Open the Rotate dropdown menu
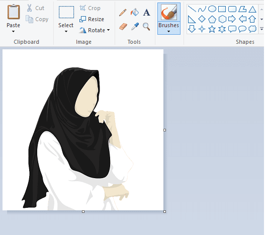Screen dimensions: 265x235 pos(108,30)
